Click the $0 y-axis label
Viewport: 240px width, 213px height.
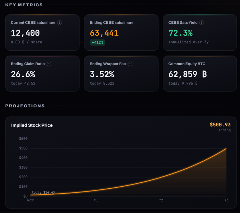pyautogui.click(x=25, y=196)
